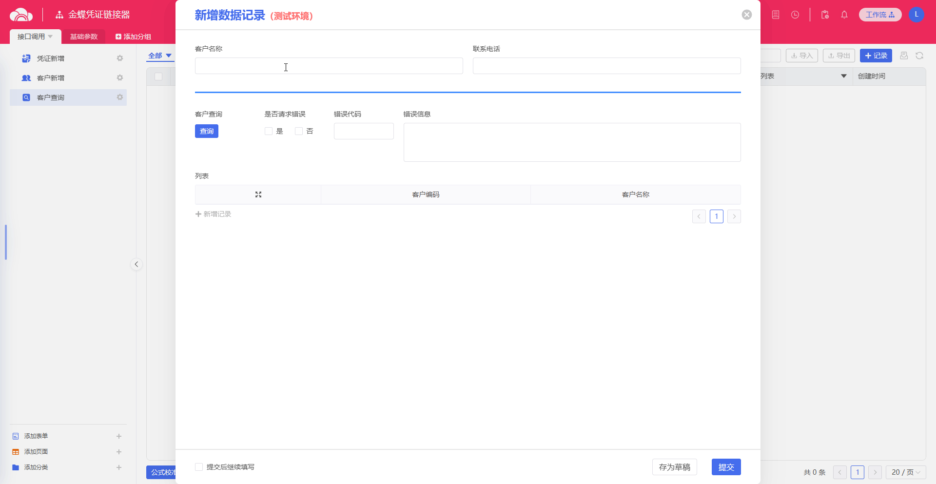Click the clock history icon in header

pyautogui.click(x=795, y=15)
